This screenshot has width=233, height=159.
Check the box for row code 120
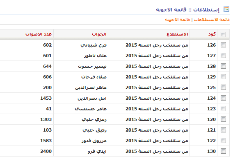click(x=223, y=119)
